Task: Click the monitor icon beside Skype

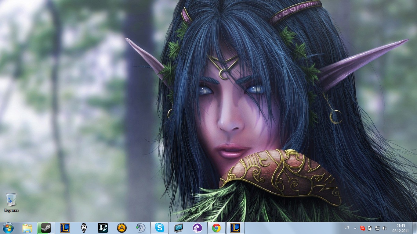Action: tap(179, 228)
